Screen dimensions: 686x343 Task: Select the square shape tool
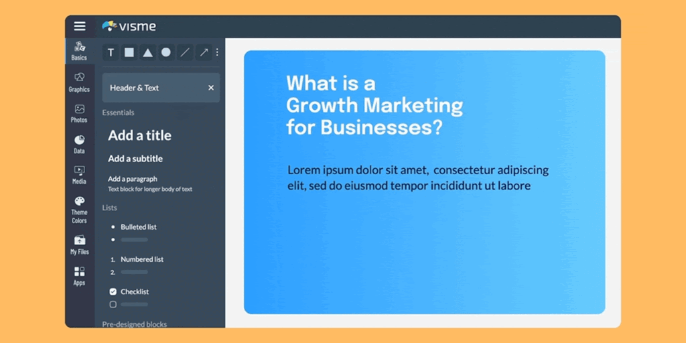tap(129, 52)
